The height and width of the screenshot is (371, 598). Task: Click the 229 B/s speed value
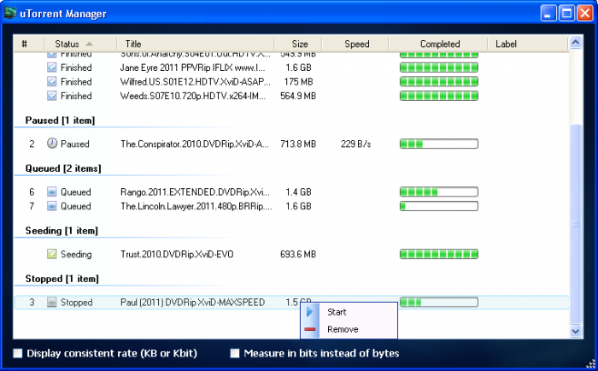click(x=356, y=144)
